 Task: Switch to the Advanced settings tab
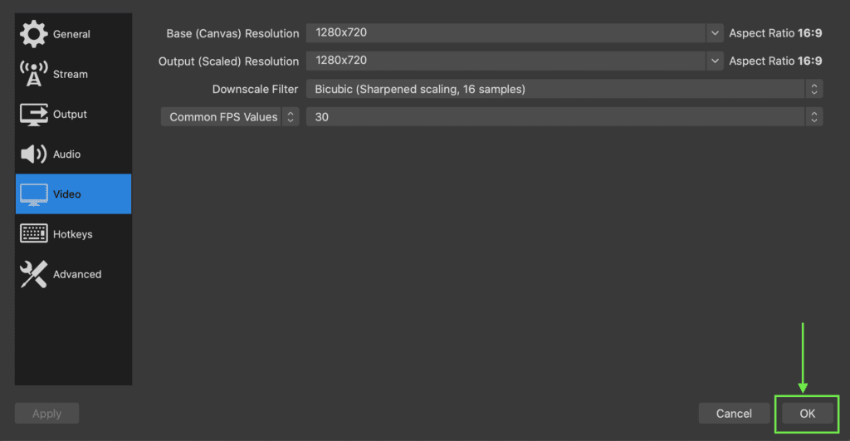pyautogui.click(x=73, y=274)
